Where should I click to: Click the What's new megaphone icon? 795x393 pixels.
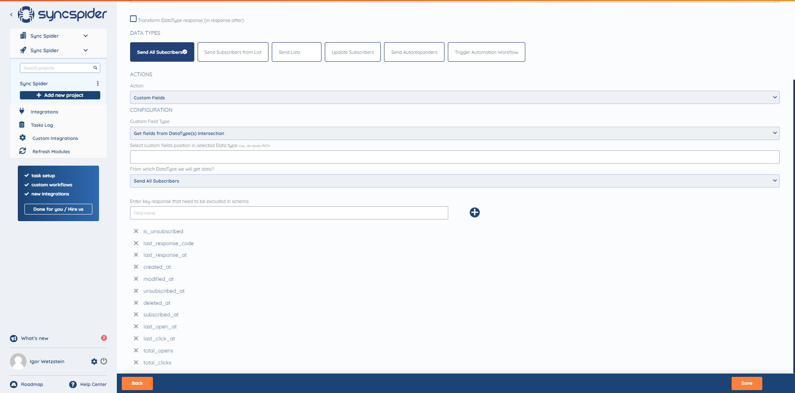pos(14,338)
